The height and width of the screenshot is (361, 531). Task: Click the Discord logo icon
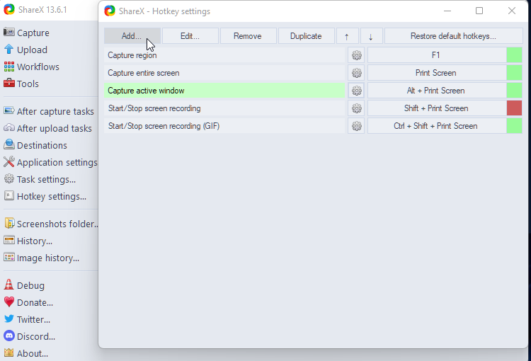[x=8, y=336]
